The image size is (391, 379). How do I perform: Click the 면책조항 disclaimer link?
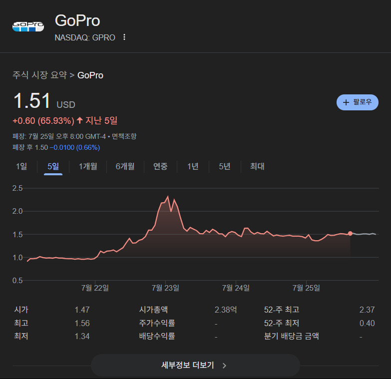click(x=124, y=136)
